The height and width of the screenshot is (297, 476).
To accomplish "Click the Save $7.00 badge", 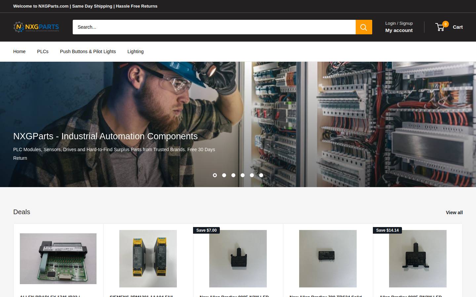I will [207, 230].
